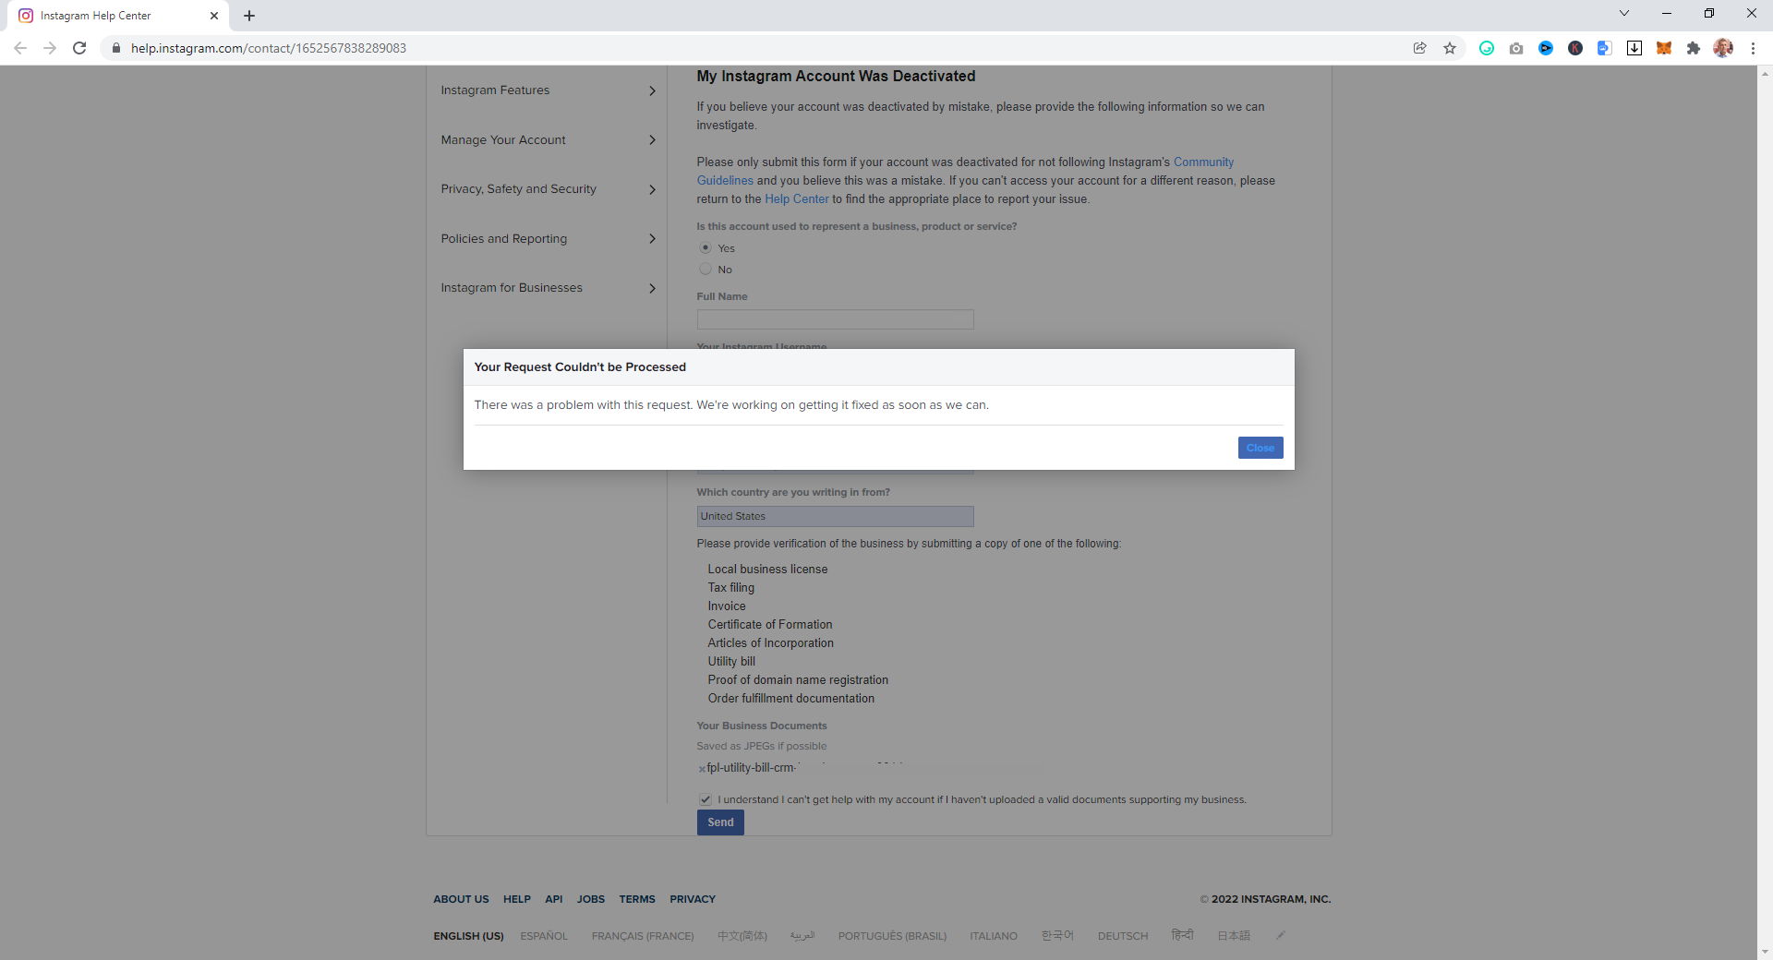
Task: Open the About Us footer link
Action: pyautogui.click(x=461, y=899)
